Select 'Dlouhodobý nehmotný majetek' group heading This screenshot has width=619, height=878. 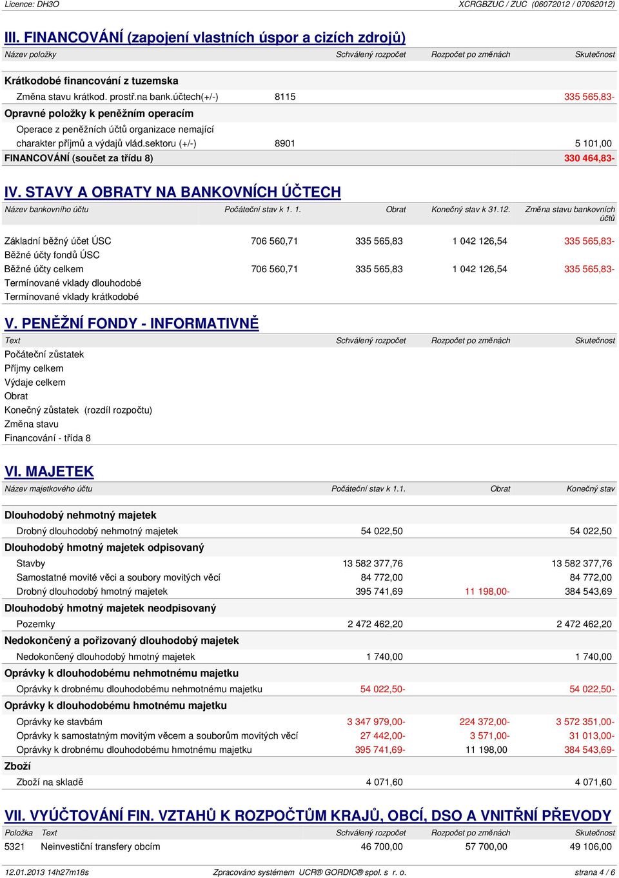click(81, 515)
